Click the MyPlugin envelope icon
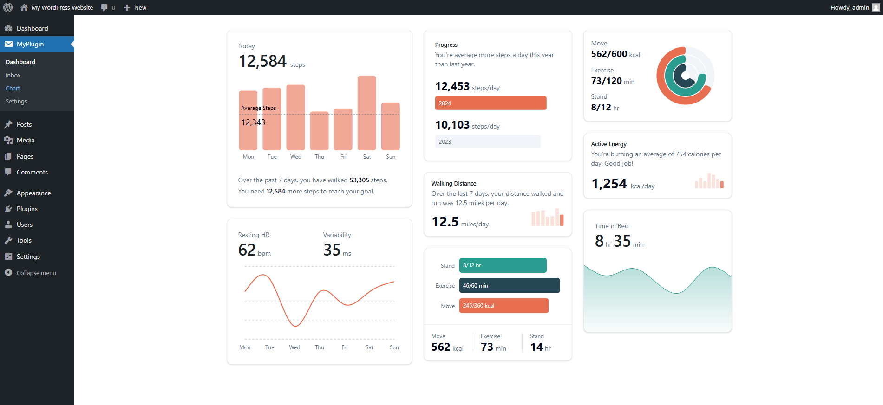This screenshot has width=883, height=405. [8, 44]
